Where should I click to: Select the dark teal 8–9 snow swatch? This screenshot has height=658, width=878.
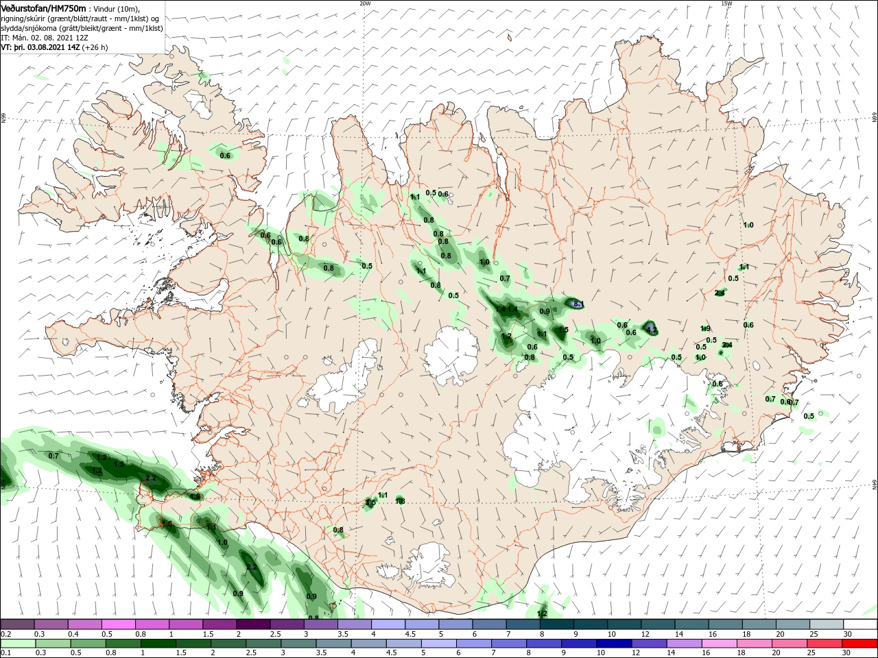pos(556,624)
